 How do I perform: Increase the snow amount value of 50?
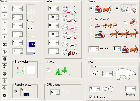coord(21,8)
